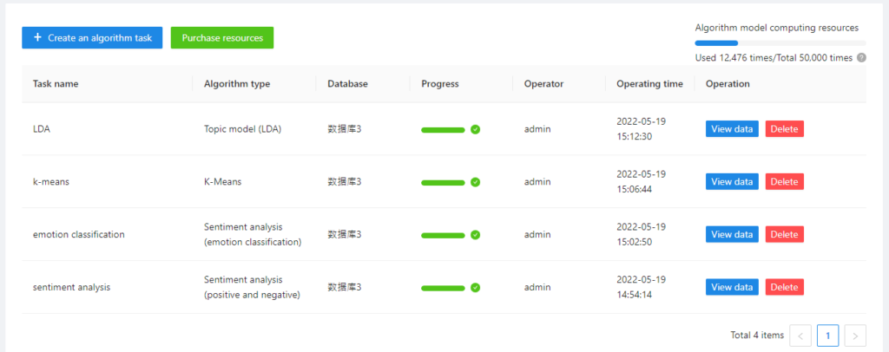Click the green checkmark in LDA row
This screenshot has width=889, height=352.
(x=475, y=129)
